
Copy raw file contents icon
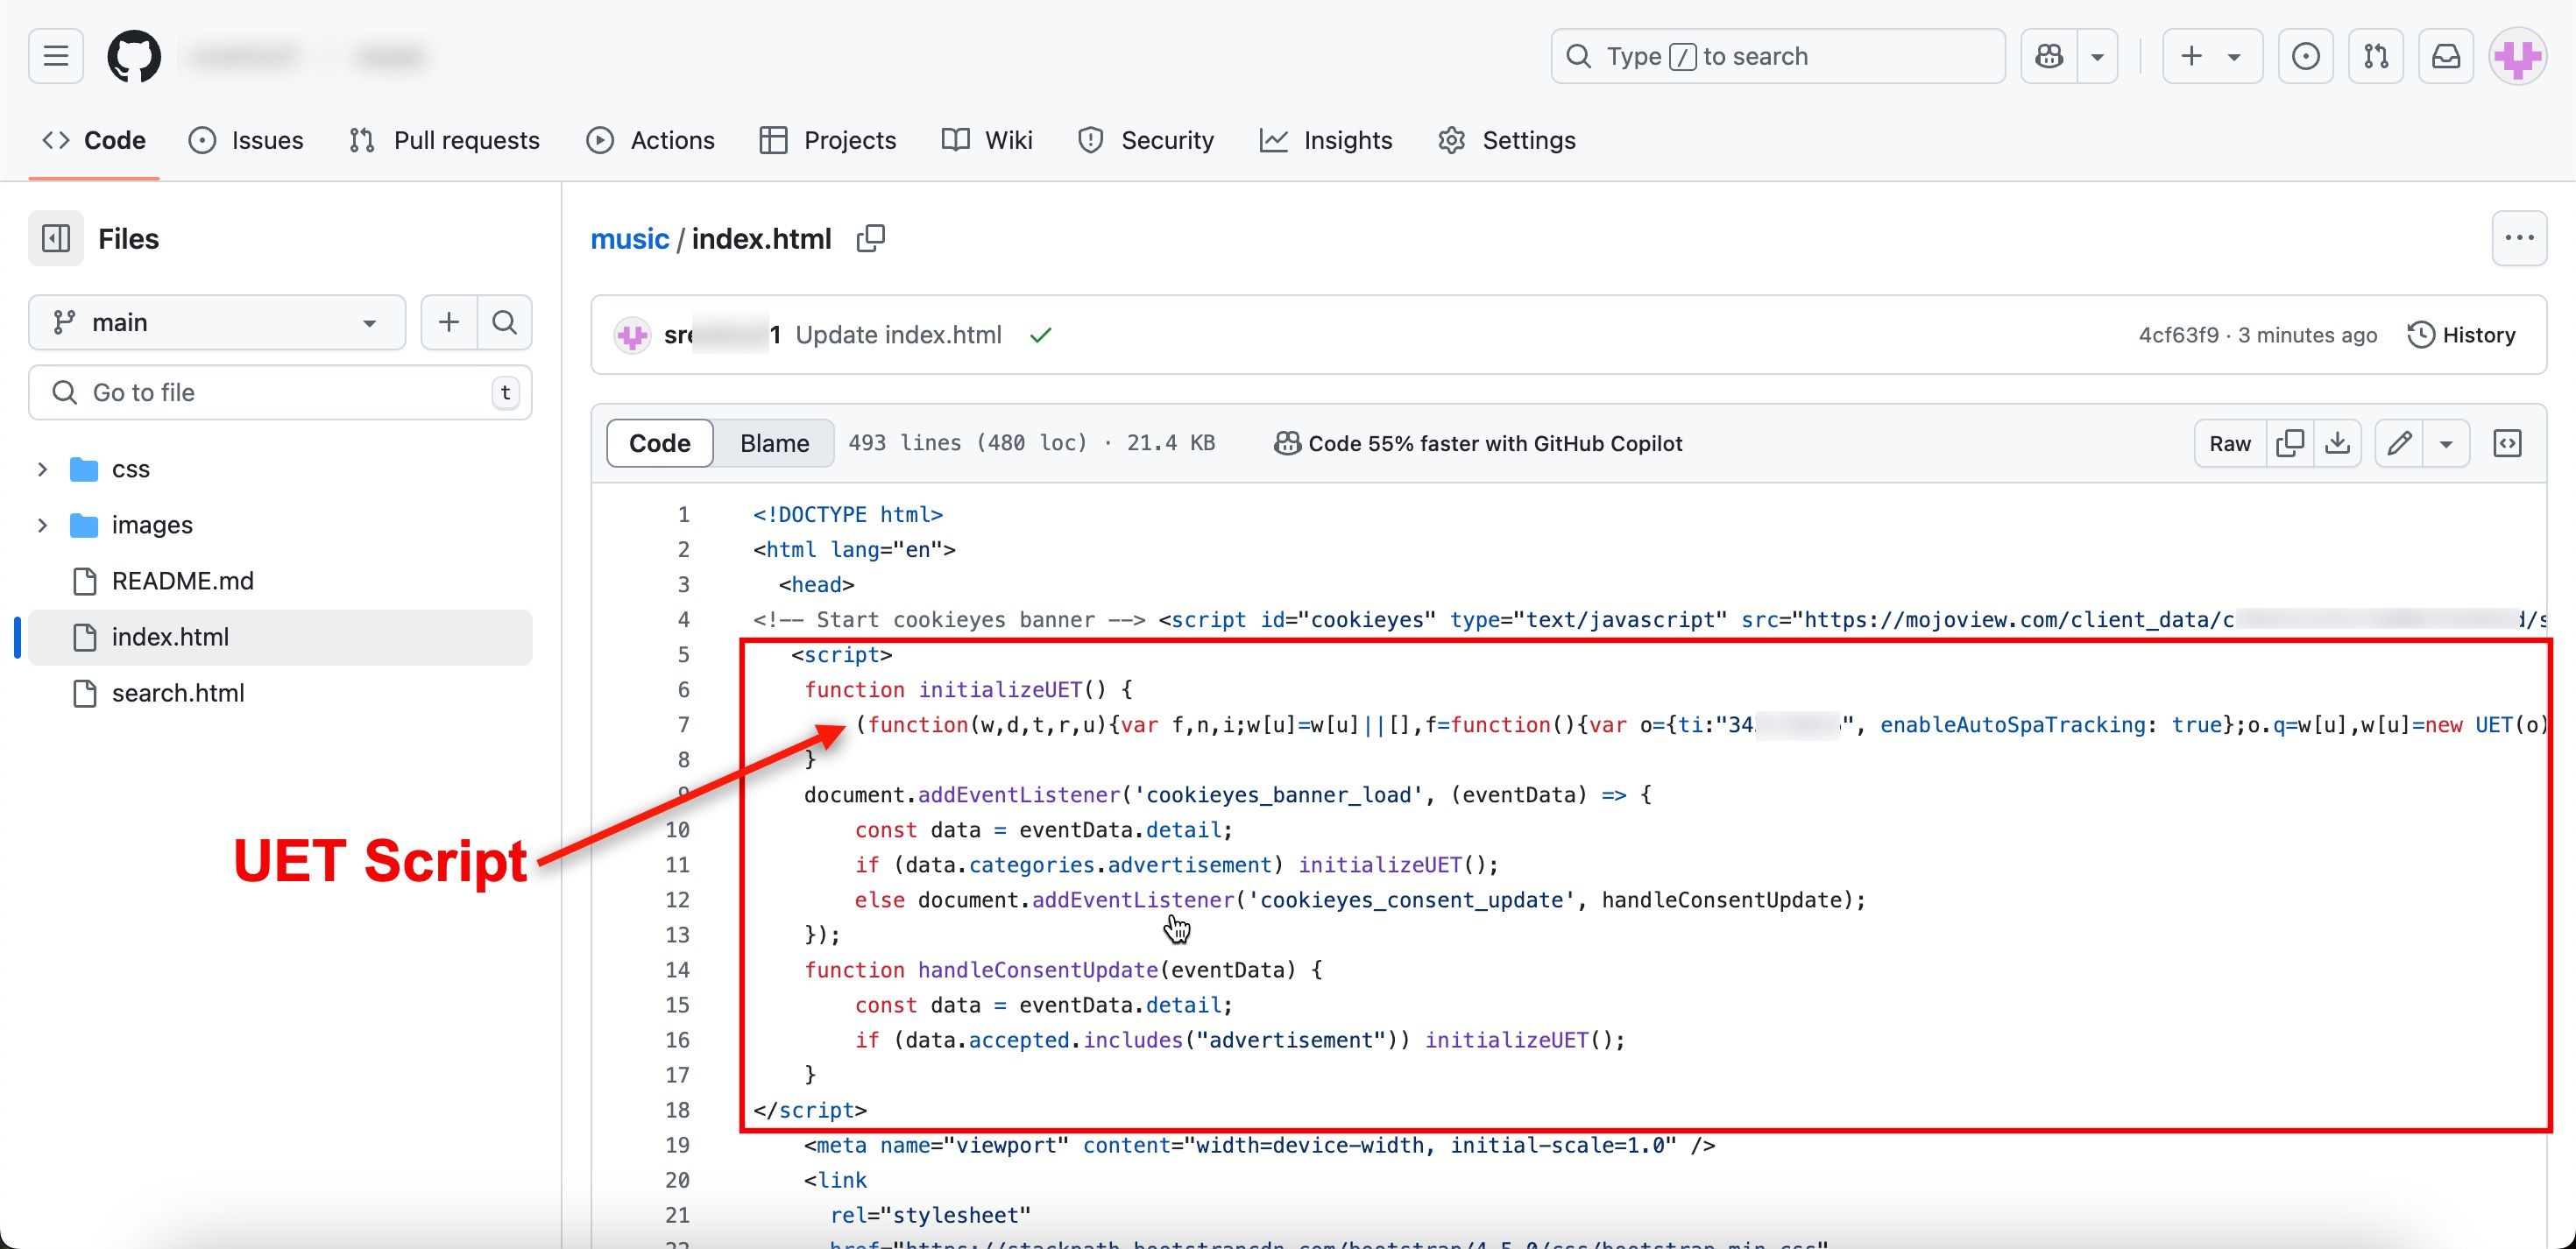point(2290,443)
